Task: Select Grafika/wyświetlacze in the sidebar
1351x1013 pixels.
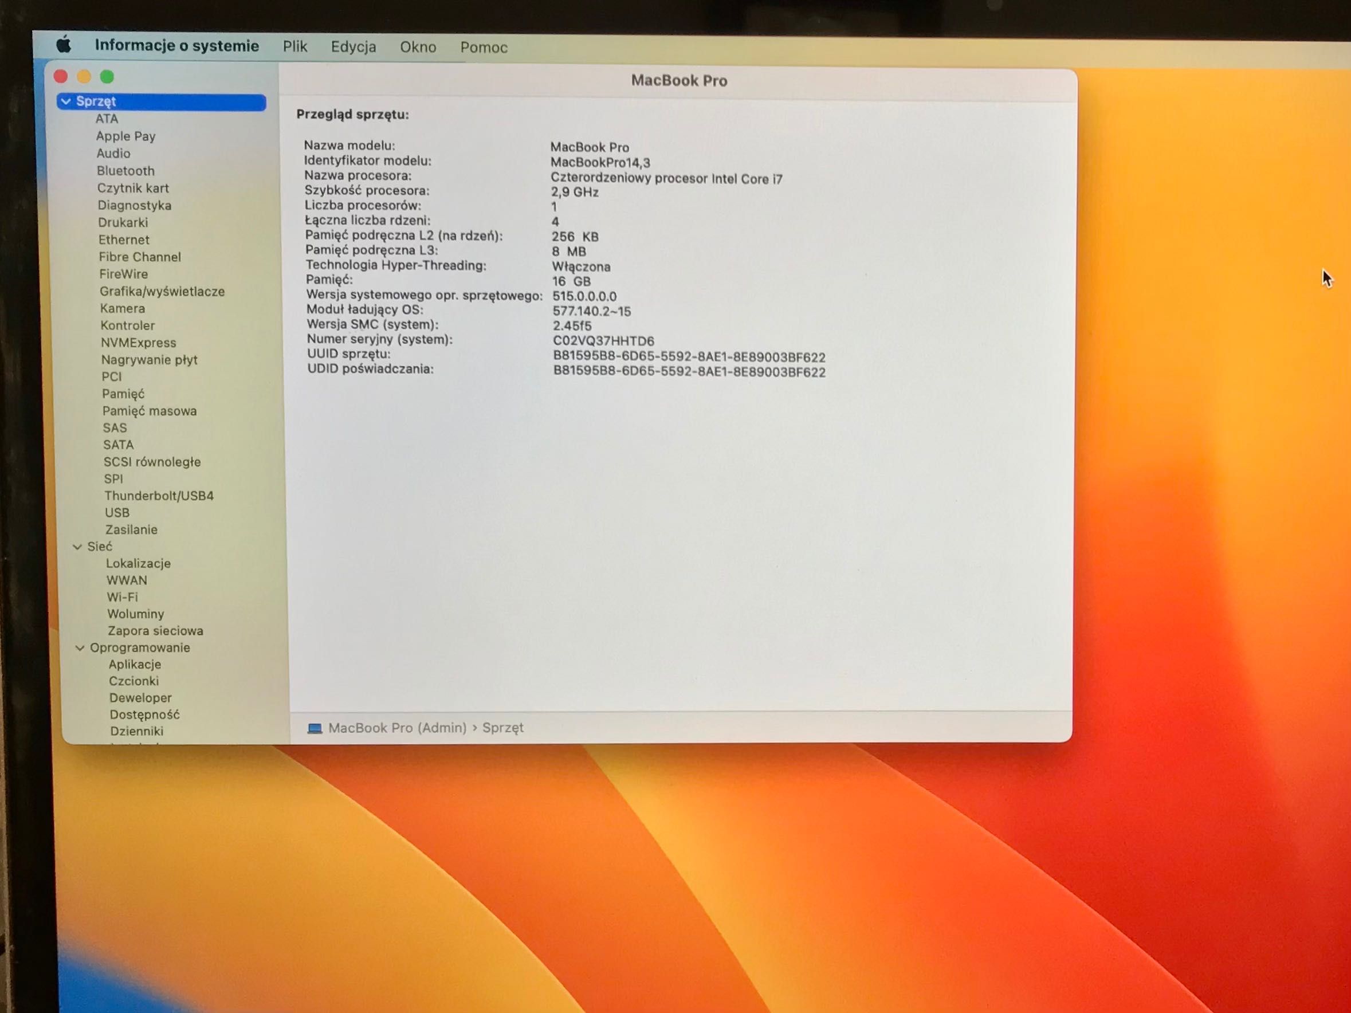Action: pyautogui.click(x=163, y=292)
